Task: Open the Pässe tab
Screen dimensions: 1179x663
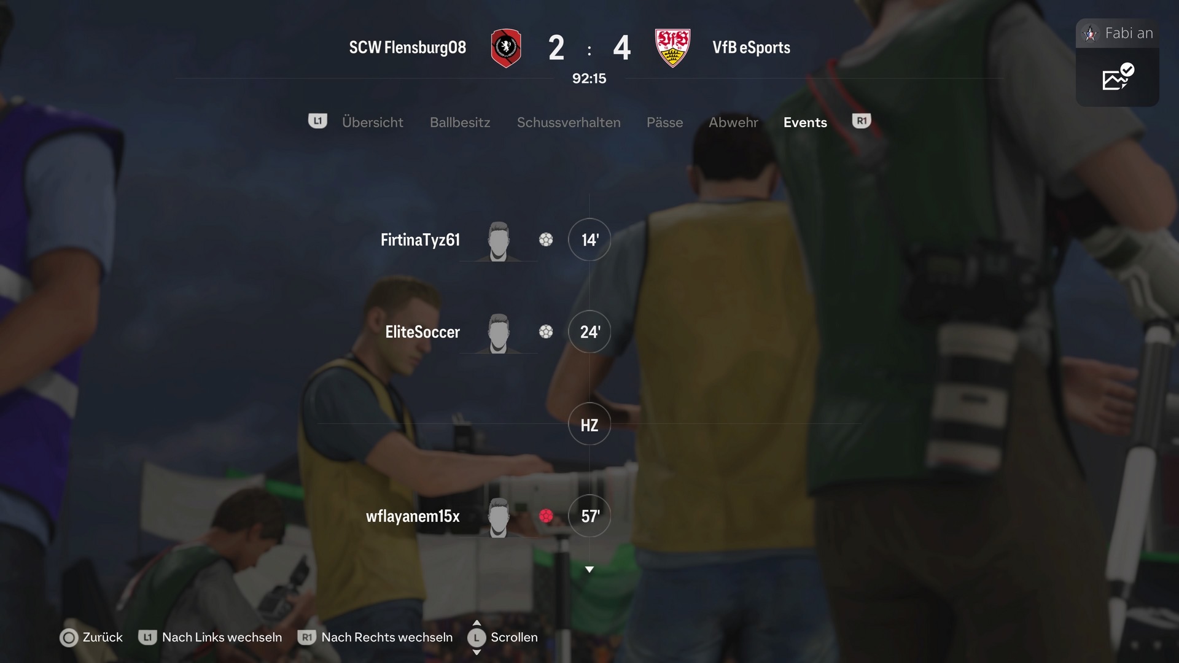Action: coord(664,122)
